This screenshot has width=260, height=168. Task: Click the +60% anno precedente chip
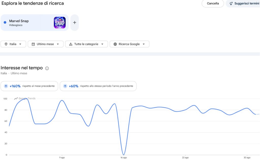tap(98, 86)
